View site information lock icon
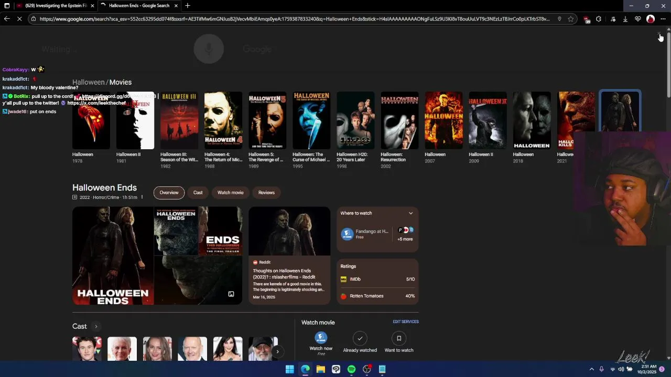The image size is (671, 377). (x=34, y=19)
